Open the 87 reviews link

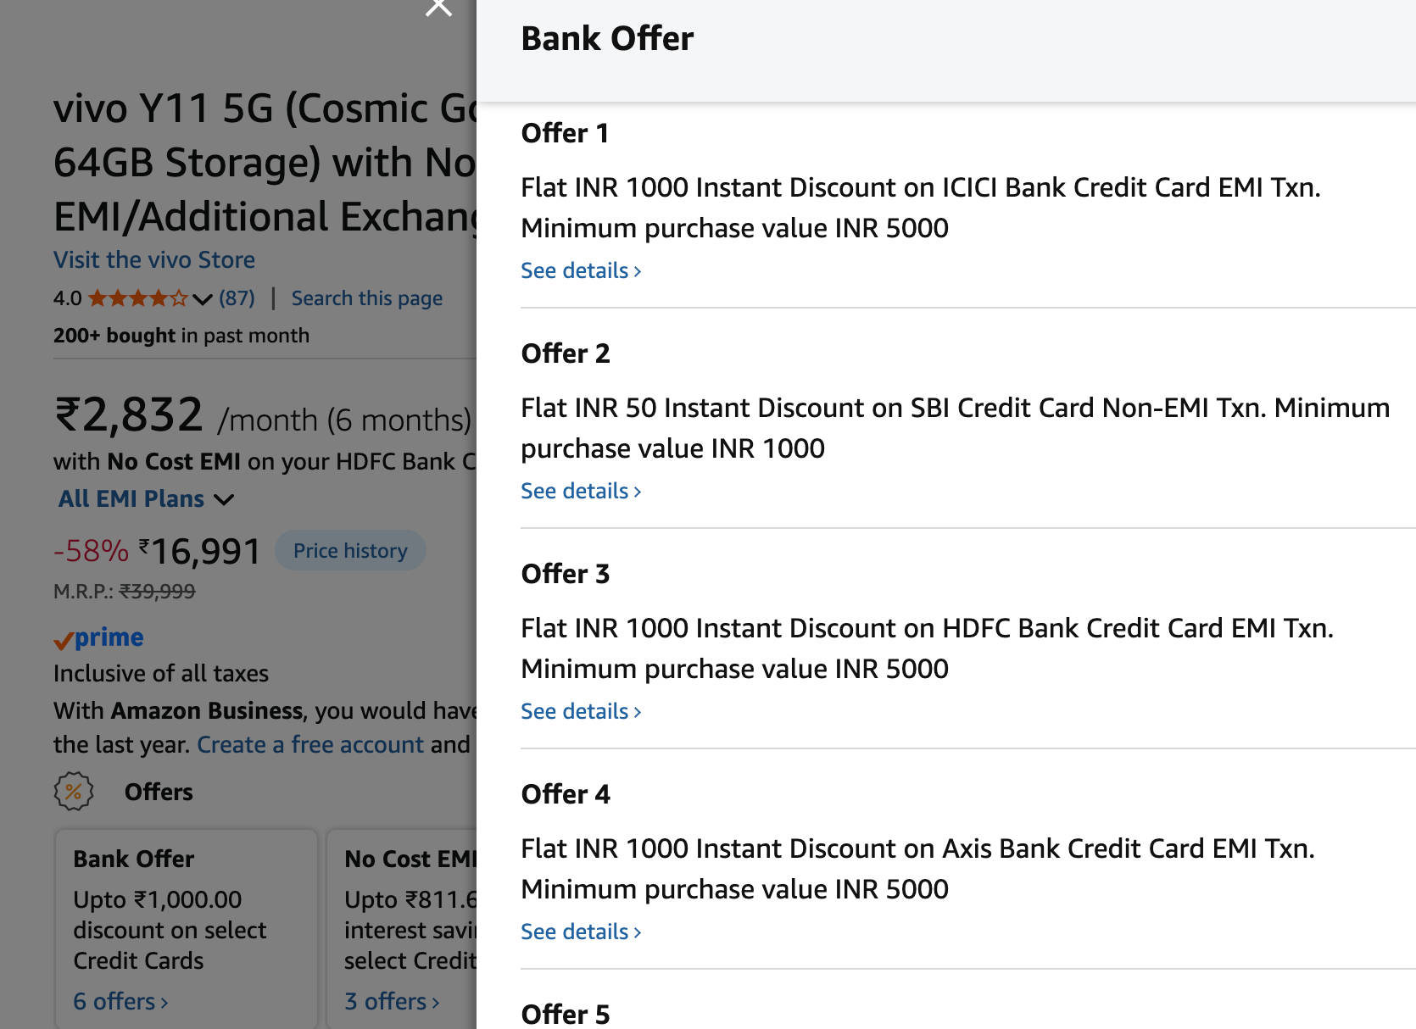pyautogui.click(x=237, y=298)
